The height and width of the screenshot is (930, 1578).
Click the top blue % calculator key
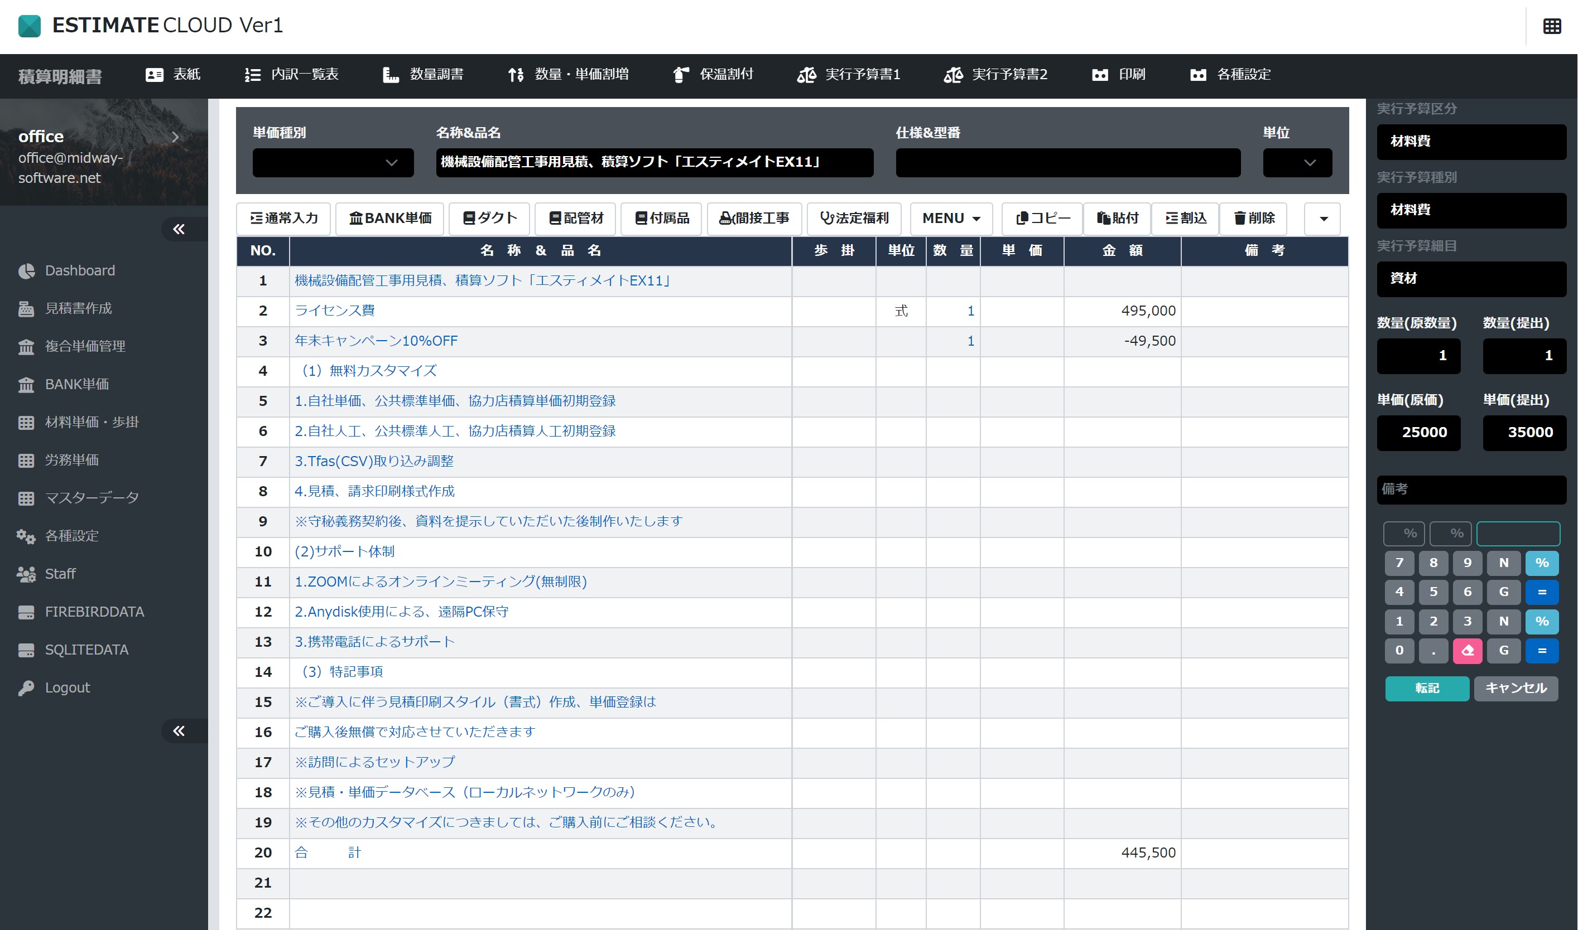[x=1542, y=563]
